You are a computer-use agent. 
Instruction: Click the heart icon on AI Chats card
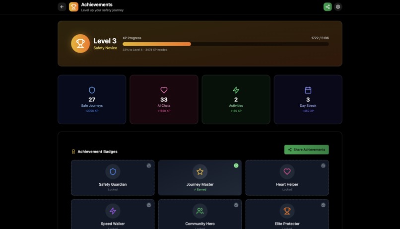[x=164, y=90]
